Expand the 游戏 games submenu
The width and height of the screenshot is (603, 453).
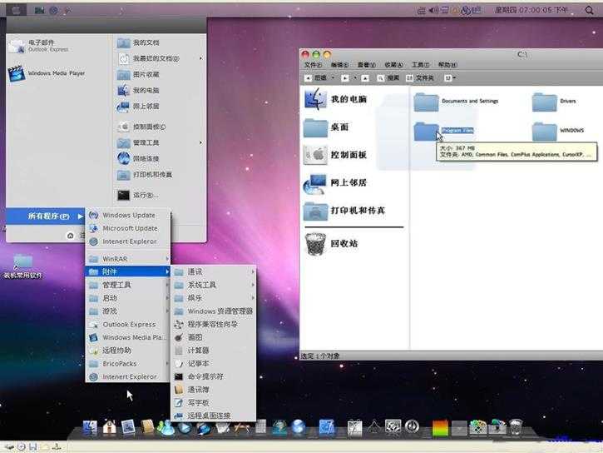click(x=128, y=311)
